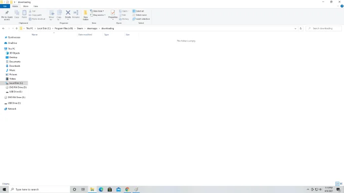Expand the New item dropdown

click(x=97, y=11)
